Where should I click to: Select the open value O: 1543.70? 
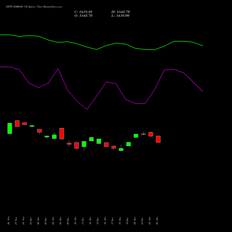click(84, 16)
